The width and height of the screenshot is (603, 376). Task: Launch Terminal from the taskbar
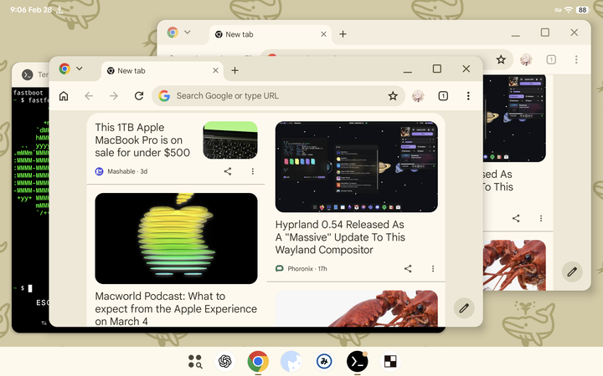[357, 361]
